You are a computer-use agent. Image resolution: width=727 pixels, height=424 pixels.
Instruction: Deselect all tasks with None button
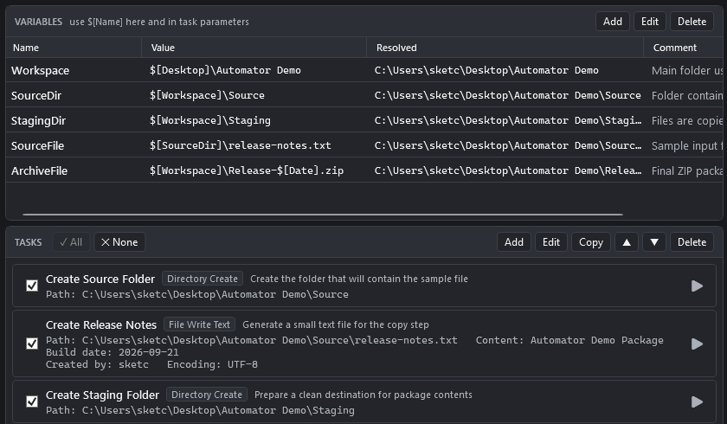(119, 242)
